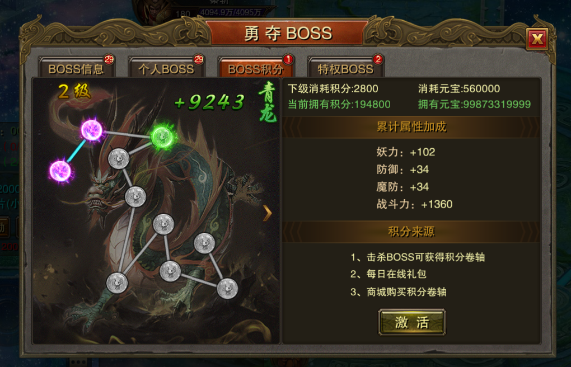The width and height of the screenshot is (571, 367).
Task: Click the silver orb at bottom-right of constellation
Action: tap(227, 288)
